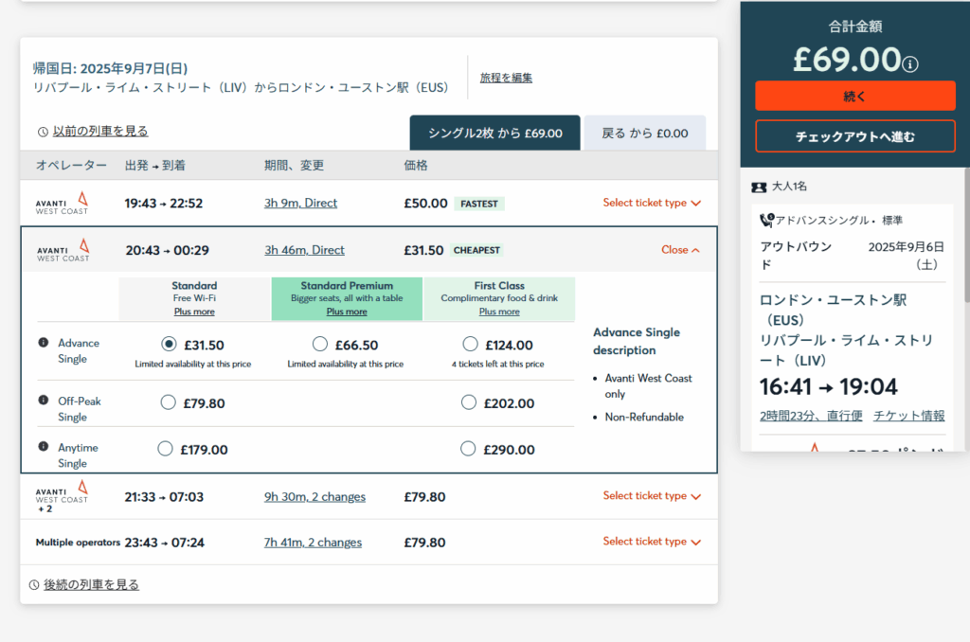Expand ticket types for the 23:43 train
Screen dimensions: 970x642
pos(652,542)
